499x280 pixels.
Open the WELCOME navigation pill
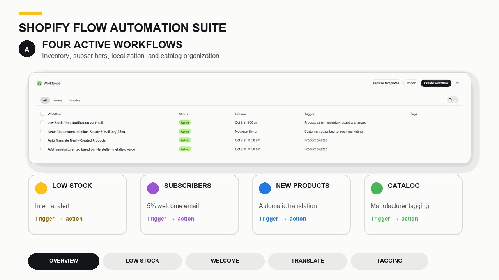coord(225,261)
